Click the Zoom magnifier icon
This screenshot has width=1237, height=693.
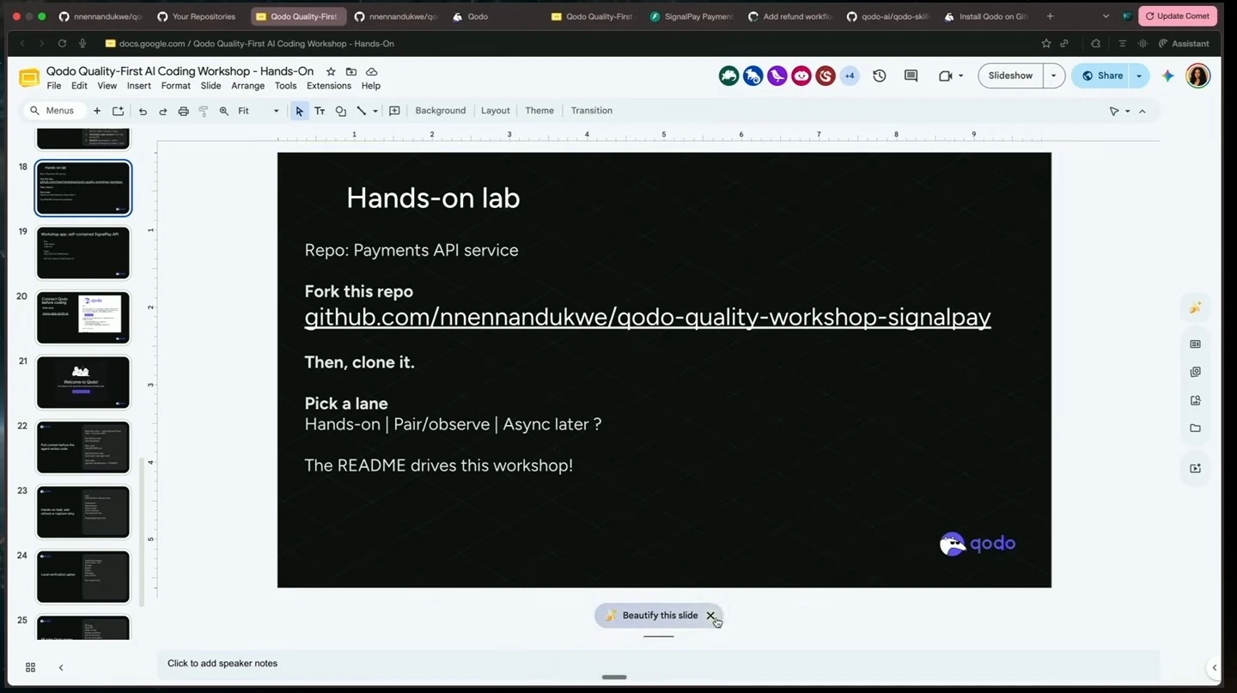tap(224, 111)
